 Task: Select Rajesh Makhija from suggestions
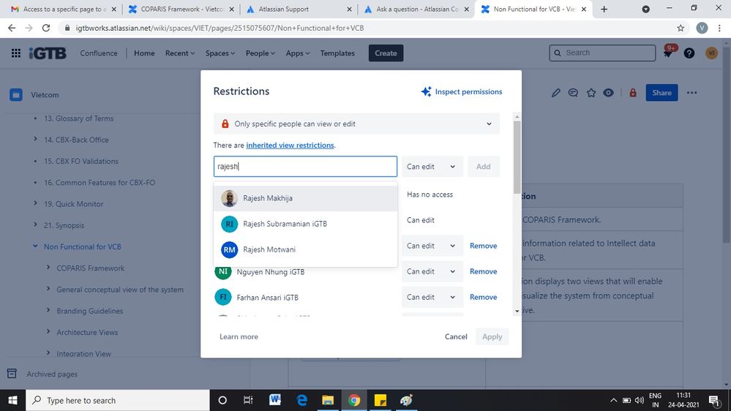click(x=305, y=198)
